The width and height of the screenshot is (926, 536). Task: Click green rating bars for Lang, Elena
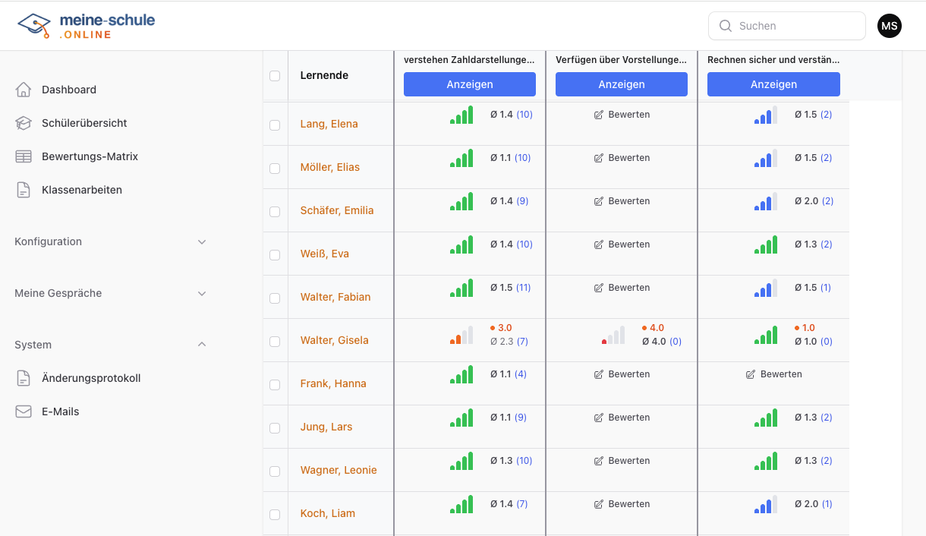tap(461, 115)
